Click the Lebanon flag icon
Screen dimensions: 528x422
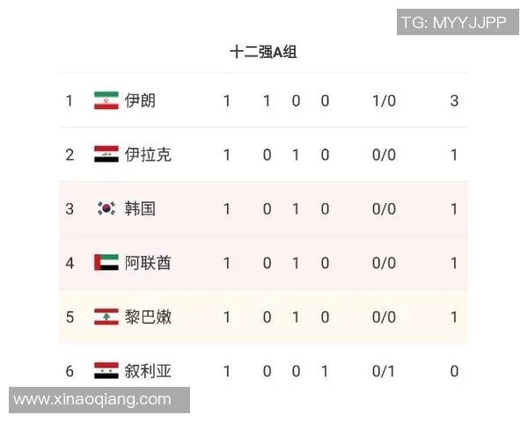pos(106,316)
